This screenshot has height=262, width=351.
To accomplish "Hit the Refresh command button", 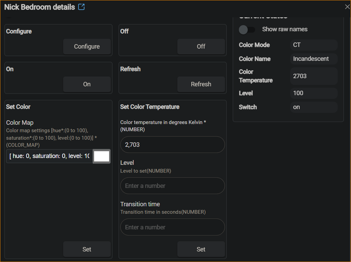I will 201,84.
